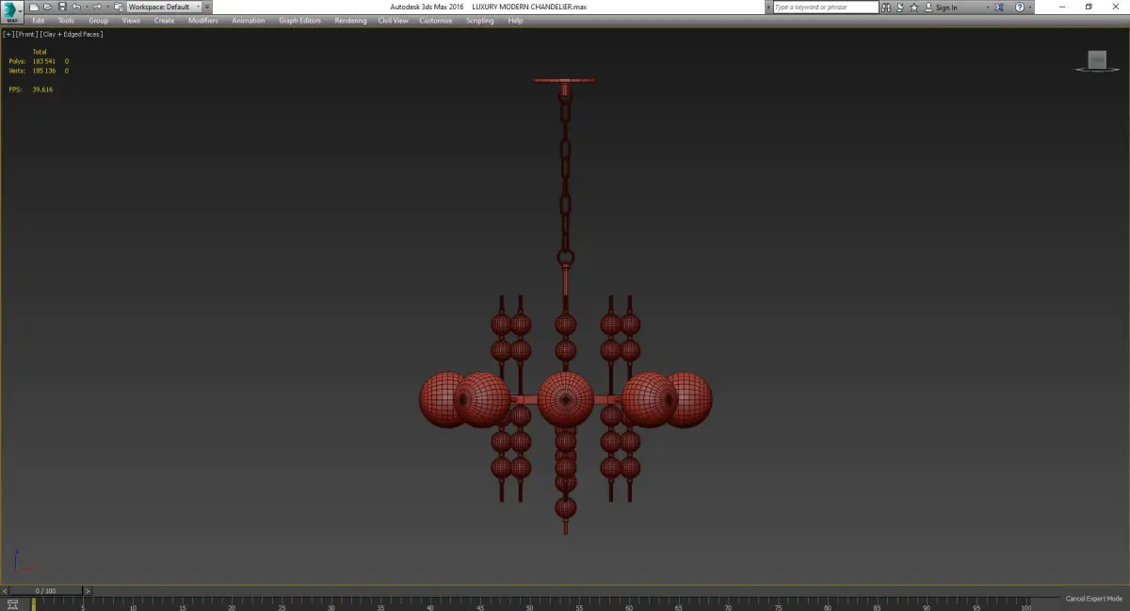Open the Customize menu

[x=435, y=20]
